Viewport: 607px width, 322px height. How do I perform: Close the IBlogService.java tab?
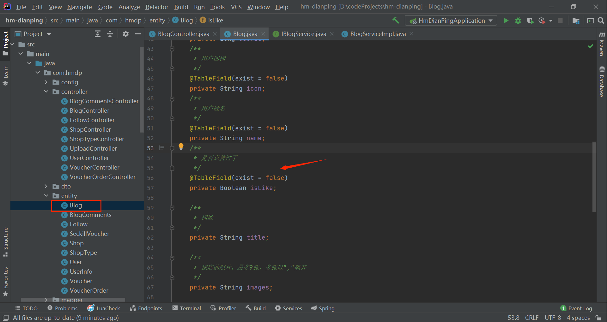tap(332, 34)
